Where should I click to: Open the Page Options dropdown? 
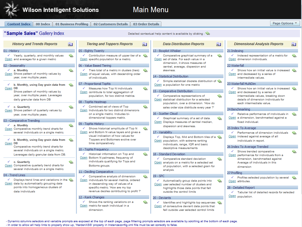(285, 23)
